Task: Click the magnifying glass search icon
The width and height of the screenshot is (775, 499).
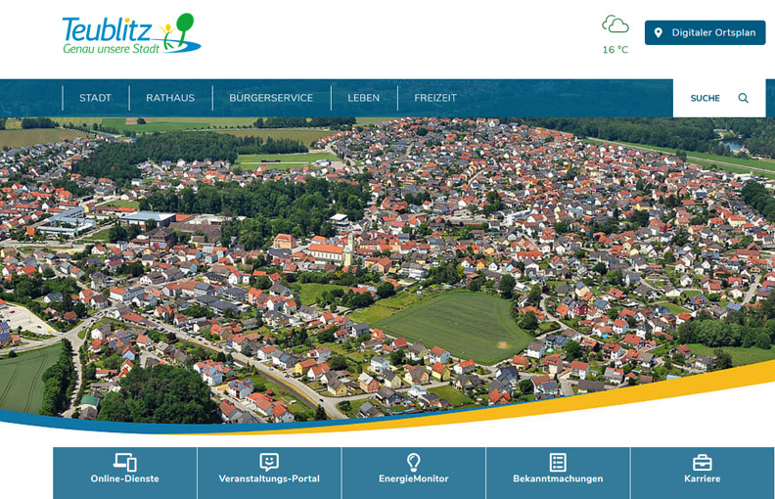Action: 743,99
